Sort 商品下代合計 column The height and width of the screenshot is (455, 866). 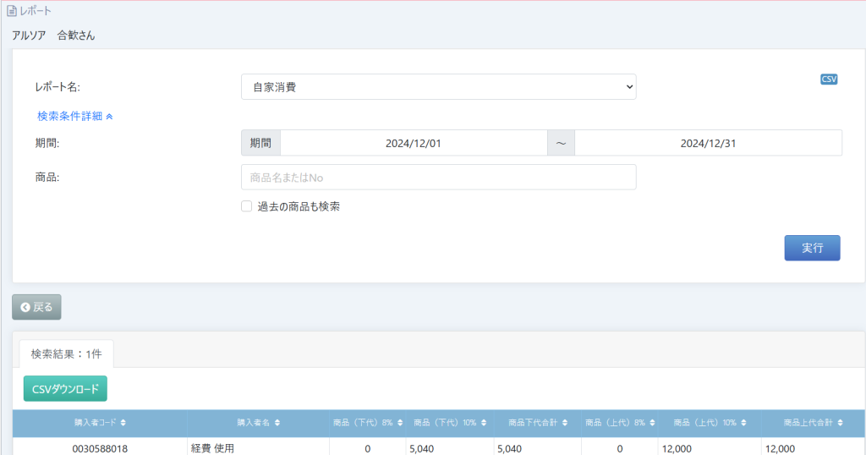click(x=565, y=422)
